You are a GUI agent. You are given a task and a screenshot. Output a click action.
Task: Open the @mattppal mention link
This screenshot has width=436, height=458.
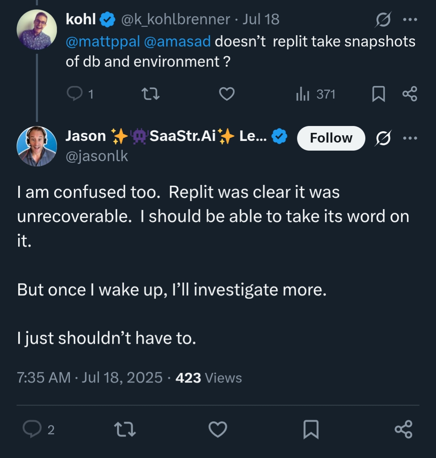pyautogui.click(x=103, y=42)
